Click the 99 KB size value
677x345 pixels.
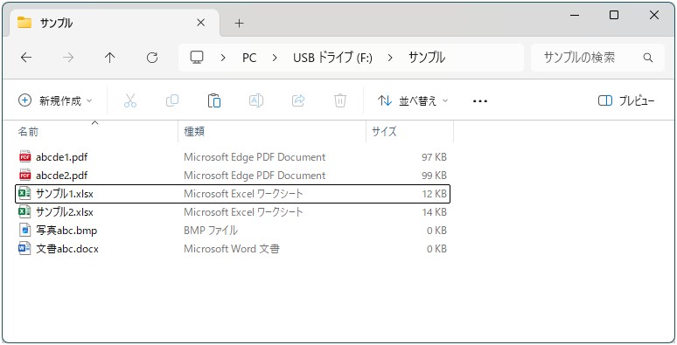coord(434,176)
